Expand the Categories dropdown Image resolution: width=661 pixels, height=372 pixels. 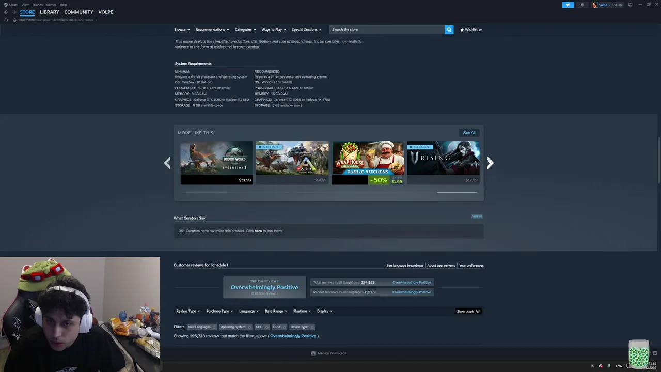tap(245, 29)
